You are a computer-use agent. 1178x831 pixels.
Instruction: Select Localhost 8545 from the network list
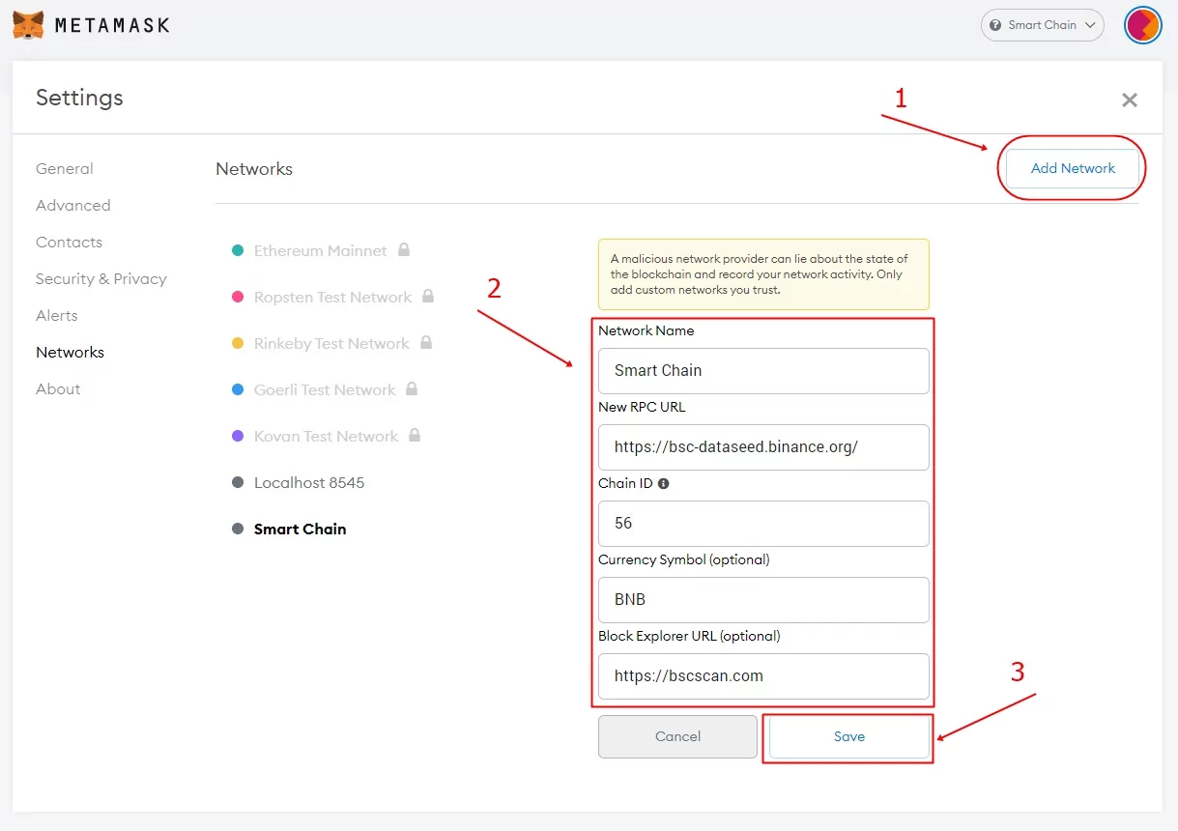(308, 482)
